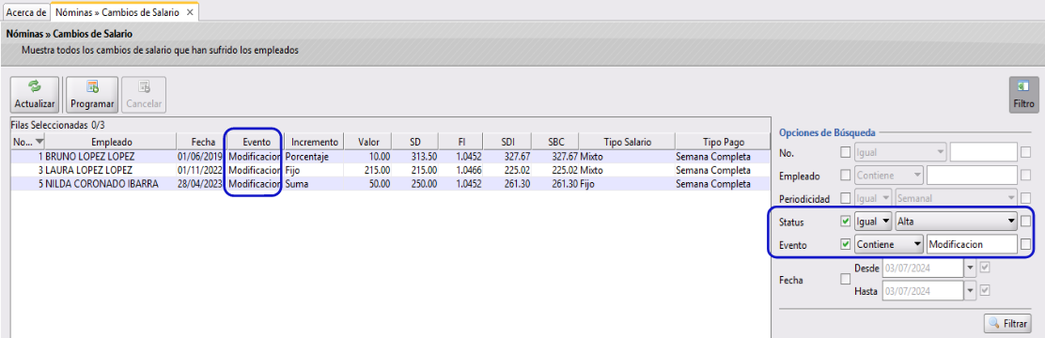Screen dimensions: 1045x338
Task: Click the Actualizar refresh button
Action: [35, 95]
